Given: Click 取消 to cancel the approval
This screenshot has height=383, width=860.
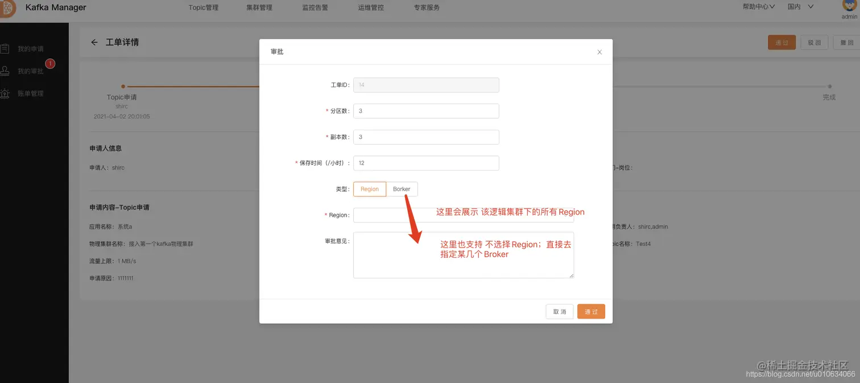Looking at the screenshot, I should (559, 311).
